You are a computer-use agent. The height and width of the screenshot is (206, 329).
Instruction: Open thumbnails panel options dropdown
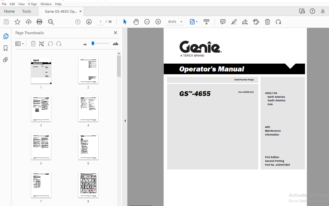tap(20, 44)
